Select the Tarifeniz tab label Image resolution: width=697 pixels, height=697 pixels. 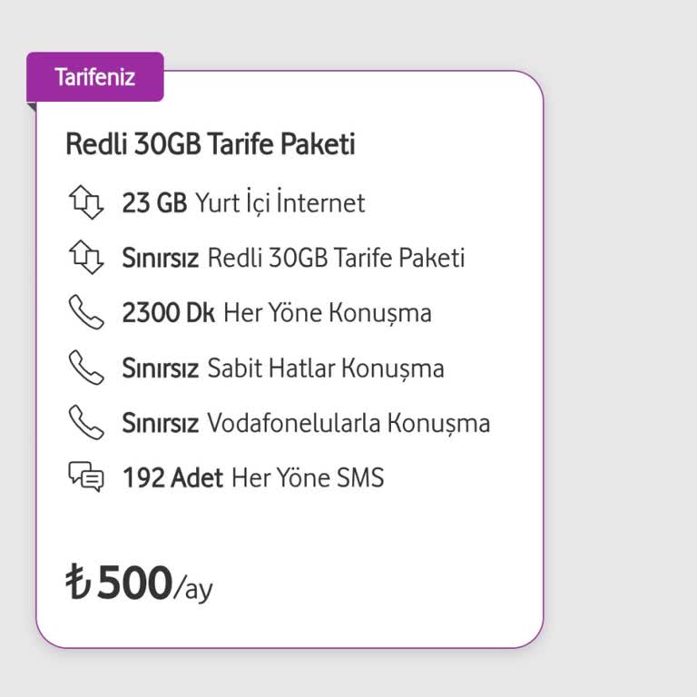coord(95,77)
